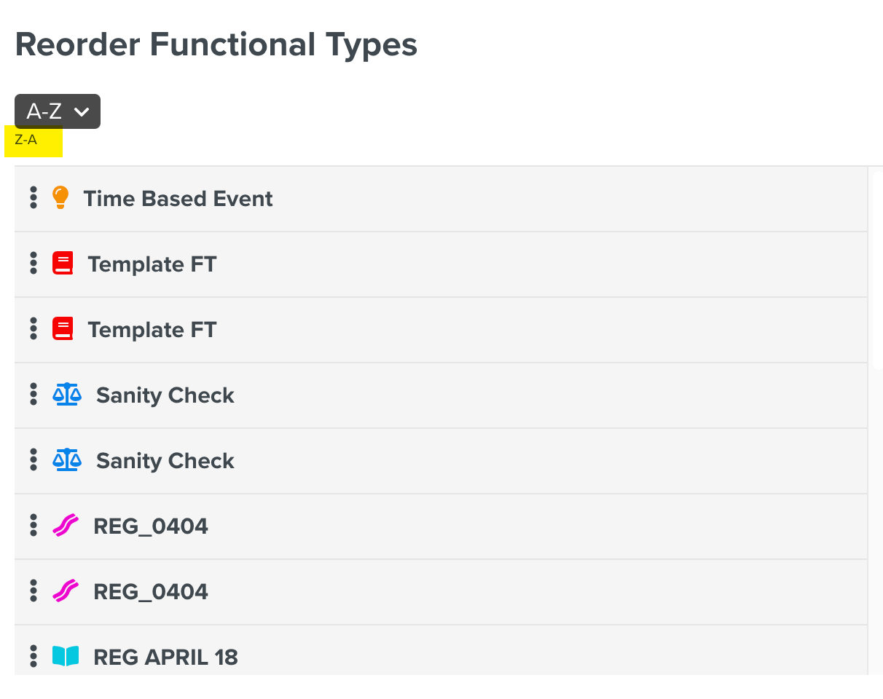
Task: Click the lightbulb icon for Time Based Event
Action: coord(60,198)
